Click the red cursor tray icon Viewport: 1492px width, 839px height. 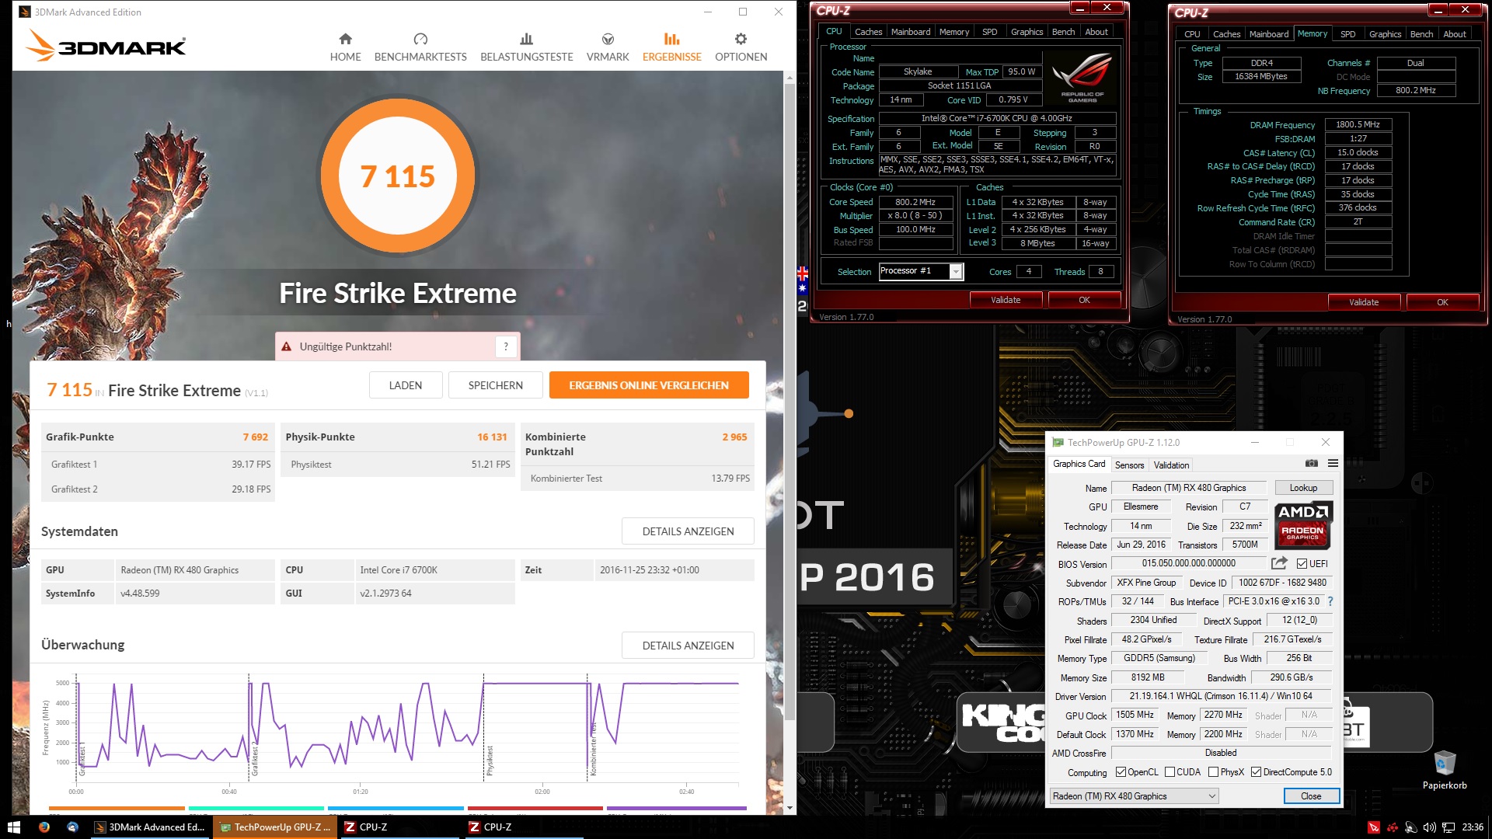1374,827
